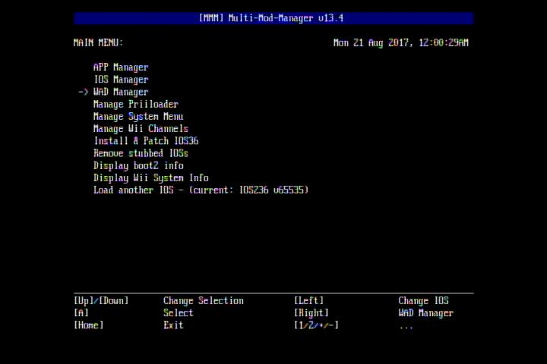Click the [A] key hint

pos(81,312)
